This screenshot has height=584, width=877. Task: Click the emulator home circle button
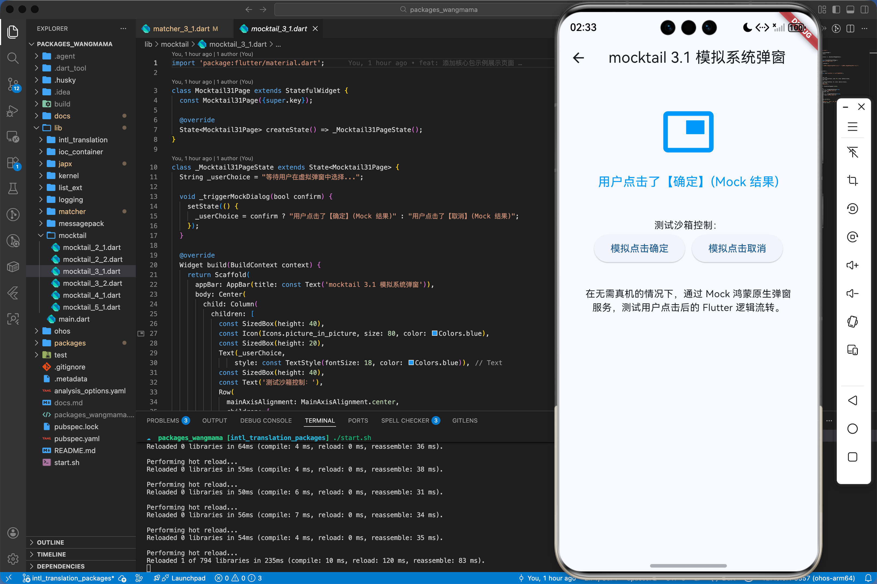click(852, 429)
